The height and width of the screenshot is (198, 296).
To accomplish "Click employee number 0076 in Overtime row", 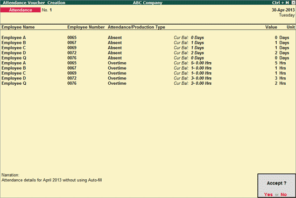I will pyautogui.click(x=72, y=83).
